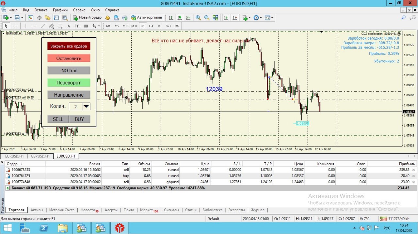Select candlestick chart display icon
Image resolution: width=418 pixels, height=234 pixels.
180,18
